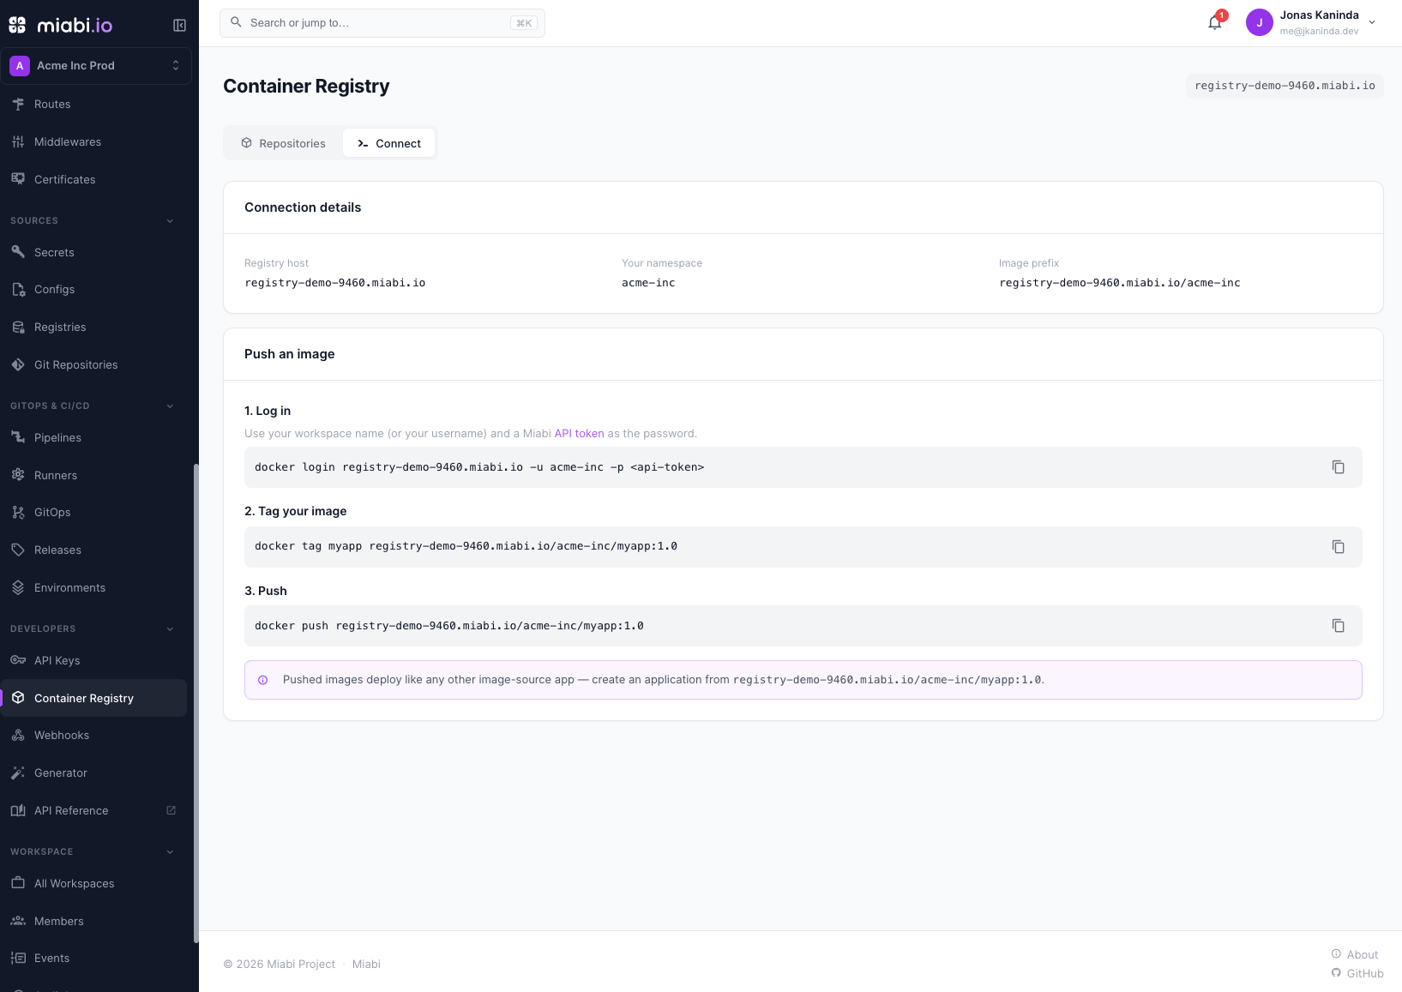Collapse the GitOps & CI/CD section
Image resolution: width=1402 pixels, height=992 pixels.
[170, 406]
